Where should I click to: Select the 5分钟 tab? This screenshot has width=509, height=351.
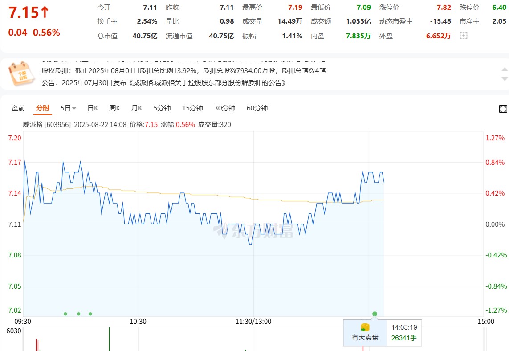coord(162,108)
